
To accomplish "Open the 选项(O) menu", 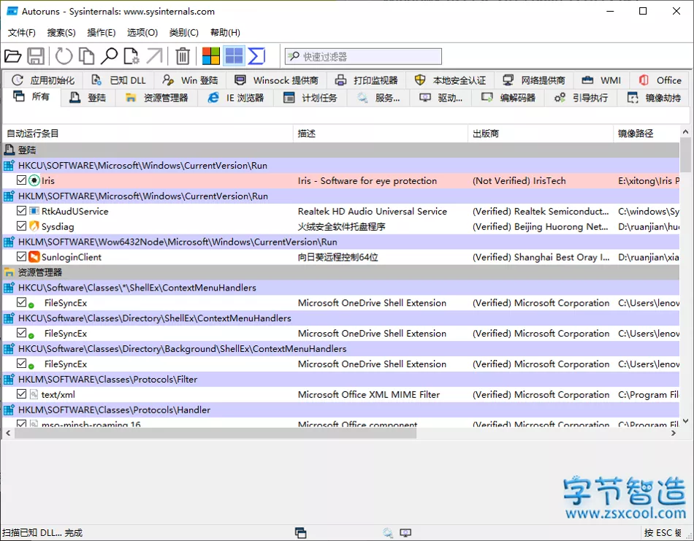I will tap(142, 32).
